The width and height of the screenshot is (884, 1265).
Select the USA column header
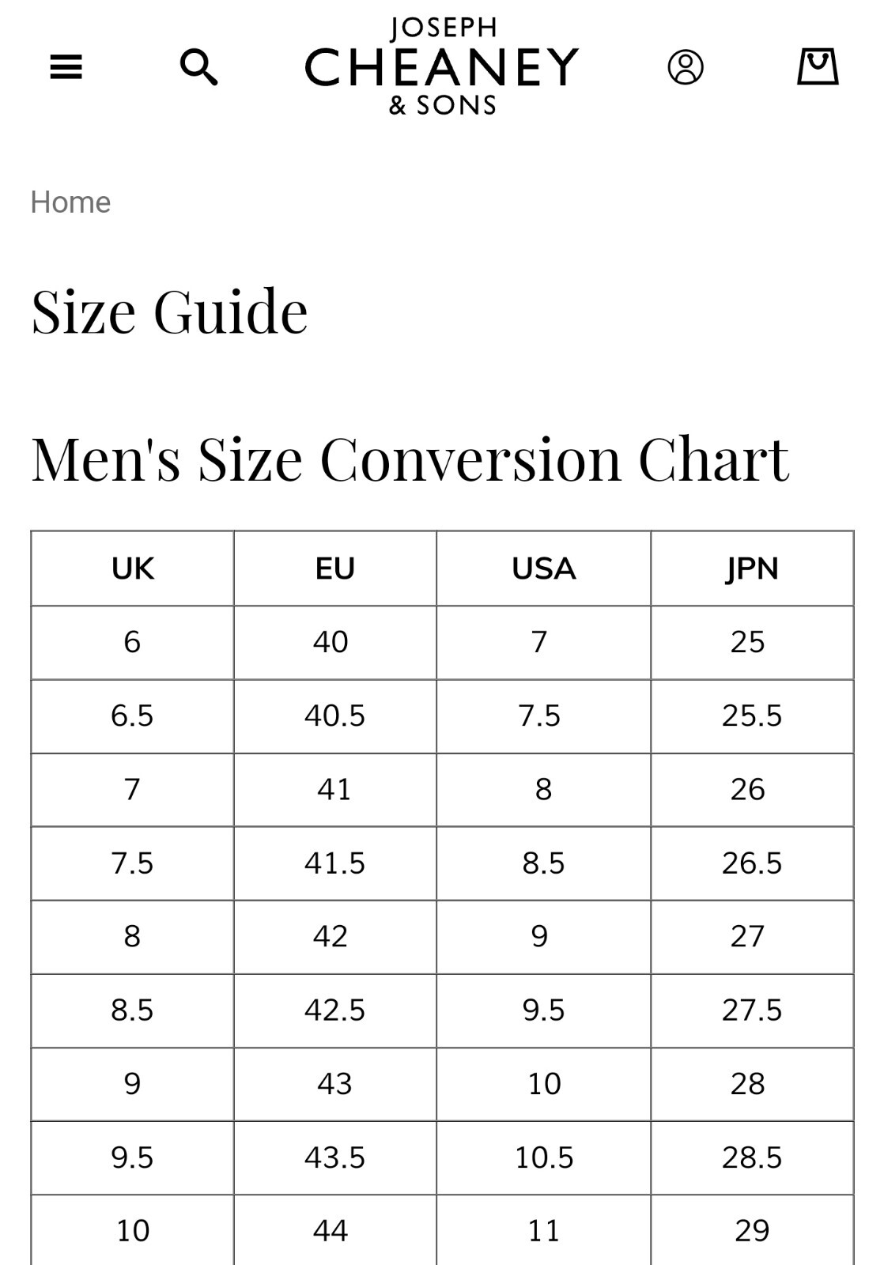(544, 568)
